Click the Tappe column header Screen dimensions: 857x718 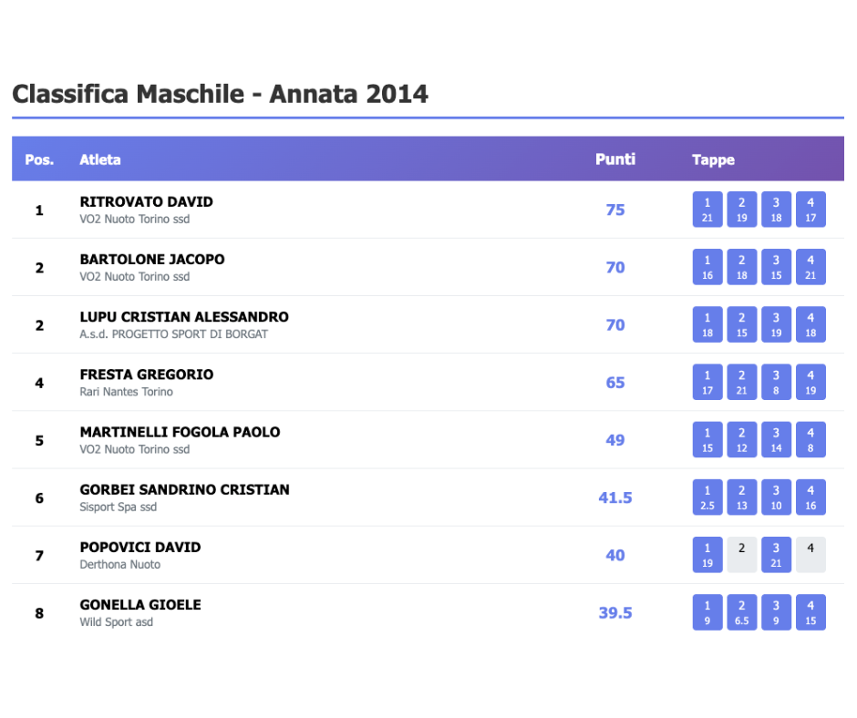(x=713, y=159)
